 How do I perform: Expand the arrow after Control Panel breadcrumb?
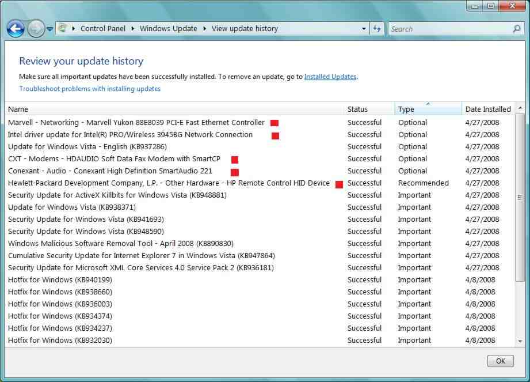point(132,29)
